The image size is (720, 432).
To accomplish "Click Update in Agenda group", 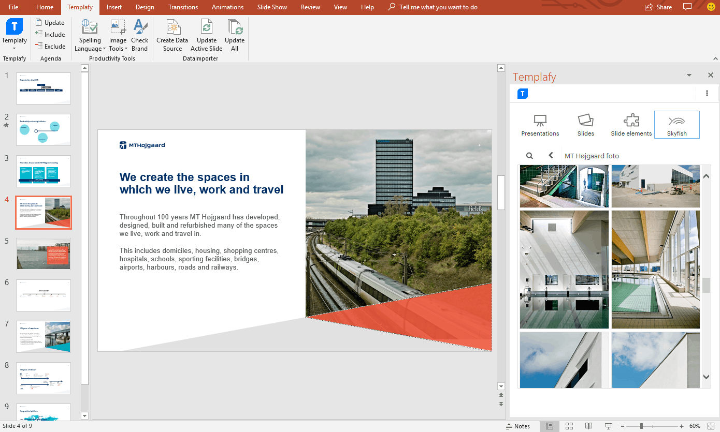I will click(50, 23).
